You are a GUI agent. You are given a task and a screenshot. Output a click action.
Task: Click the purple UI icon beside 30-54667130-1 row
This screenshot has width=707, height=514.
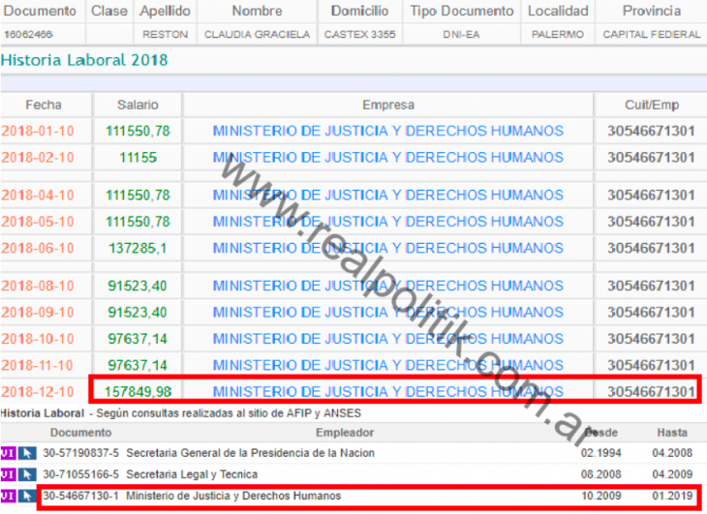coord(8,496)
